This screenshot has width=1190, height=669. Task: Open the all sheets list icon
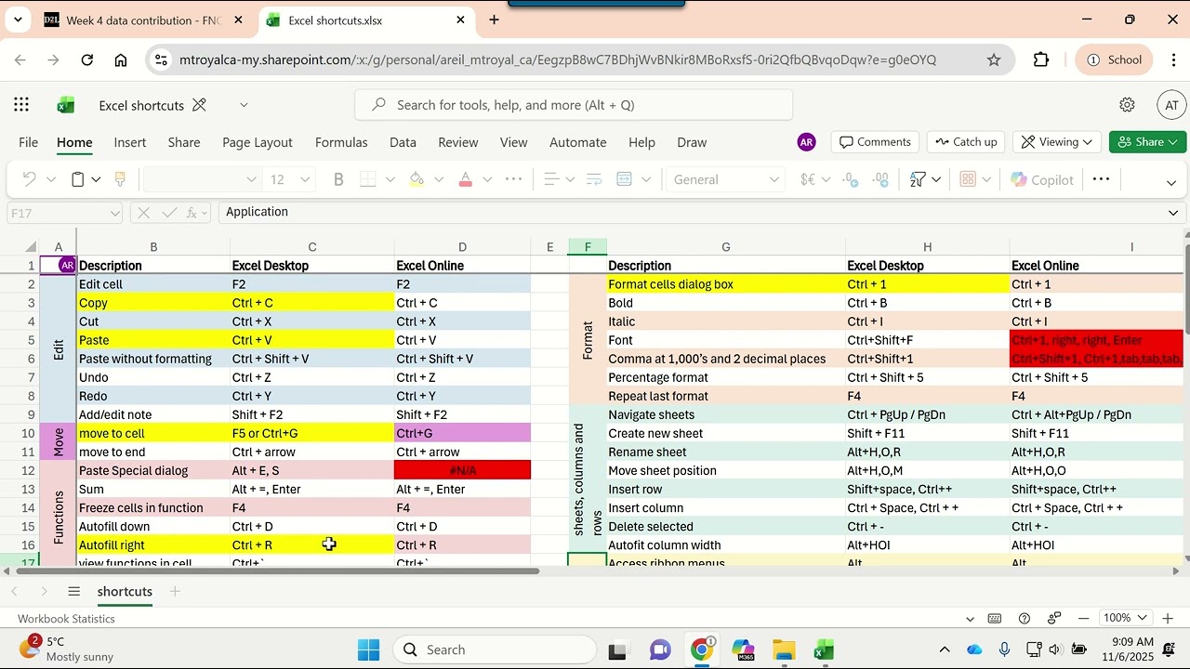click(x=74, y=592)
